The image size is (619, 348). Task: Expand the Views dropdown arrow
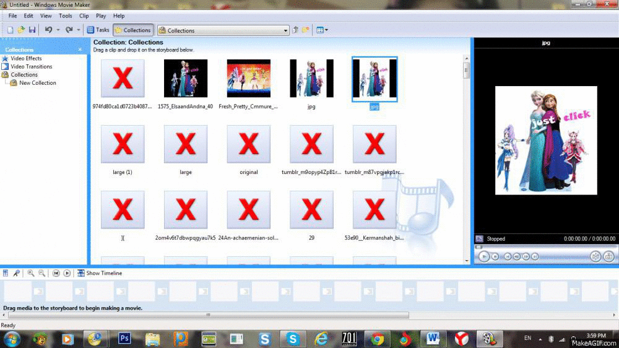pyautogui.click(x=326, y=30)
